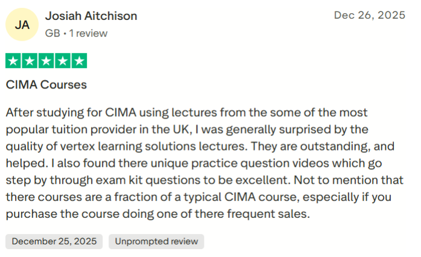Open Josiah Aitchison's reviewer profile

(91, 16)
